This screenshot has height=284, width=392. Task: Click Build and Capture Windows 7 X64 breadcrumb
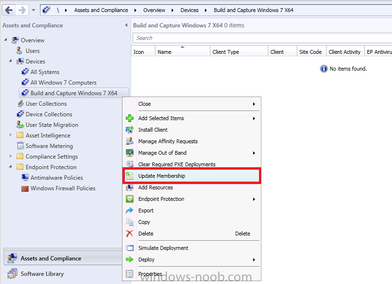coord(254,10)
